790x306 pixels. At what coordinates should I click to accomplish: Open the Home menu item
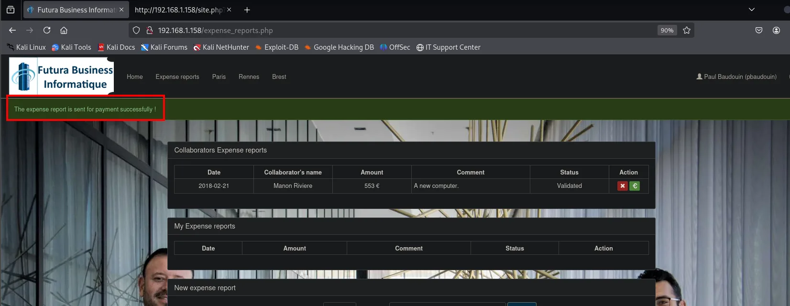tap(135, 77)
